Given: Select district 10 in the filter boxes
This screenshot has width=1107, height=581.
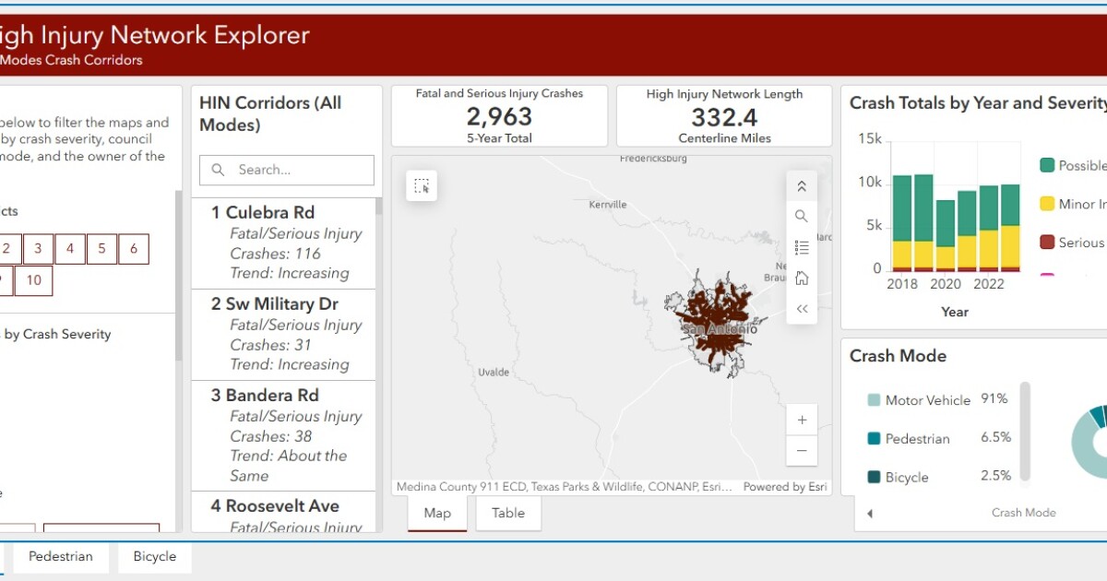Looking at the screenshot, I should tap(34, 279).
